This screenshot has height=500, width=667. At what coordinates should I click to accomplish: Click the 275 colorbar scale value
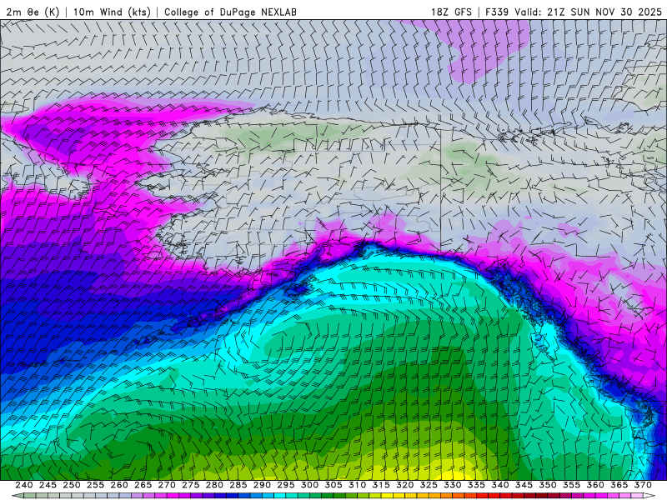(191, 485)
